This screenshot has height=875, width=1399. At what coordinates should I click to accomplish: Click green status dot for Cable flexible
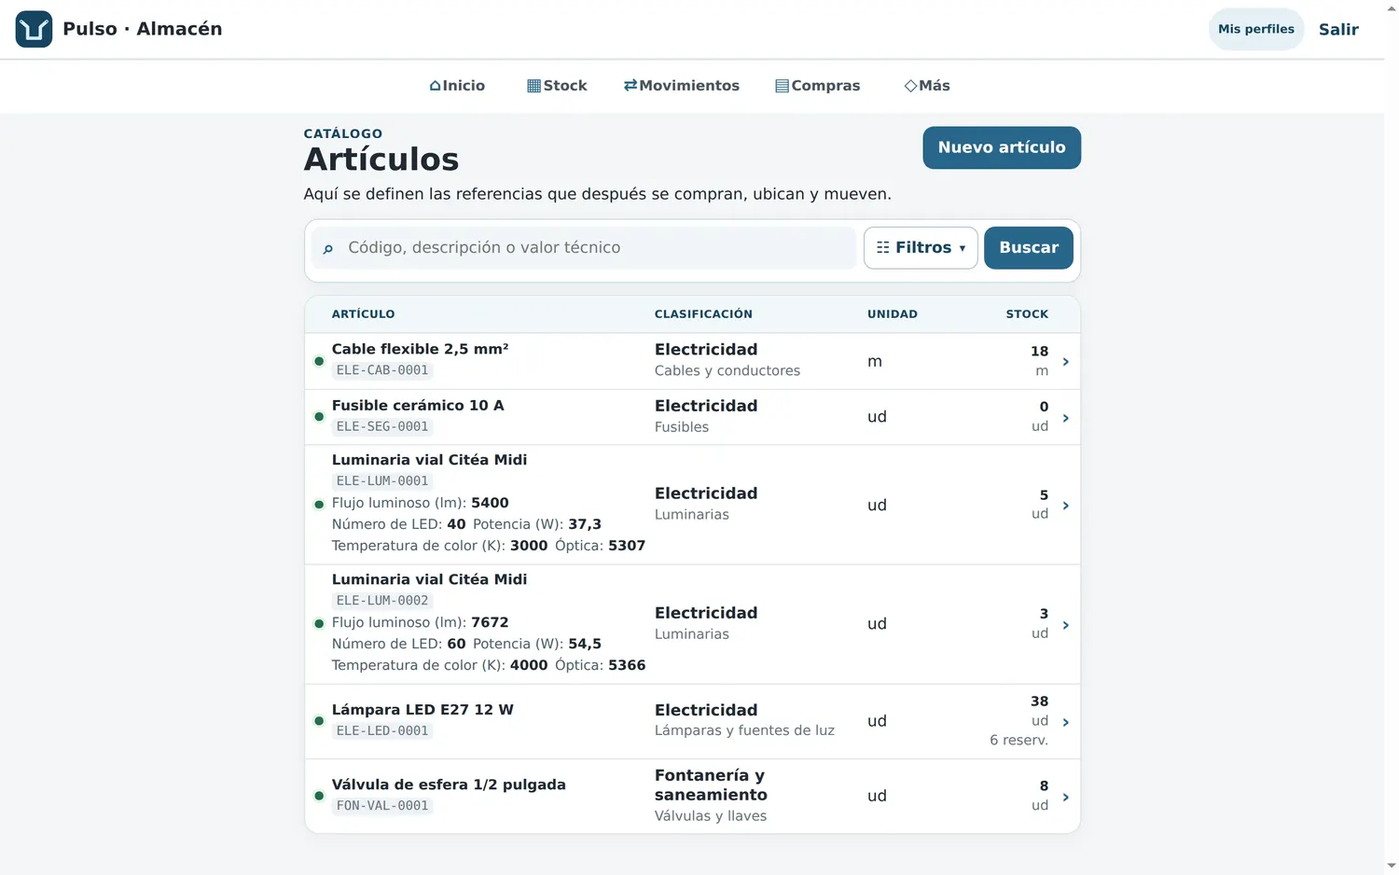pyautogui.click(x=319, y=361)
